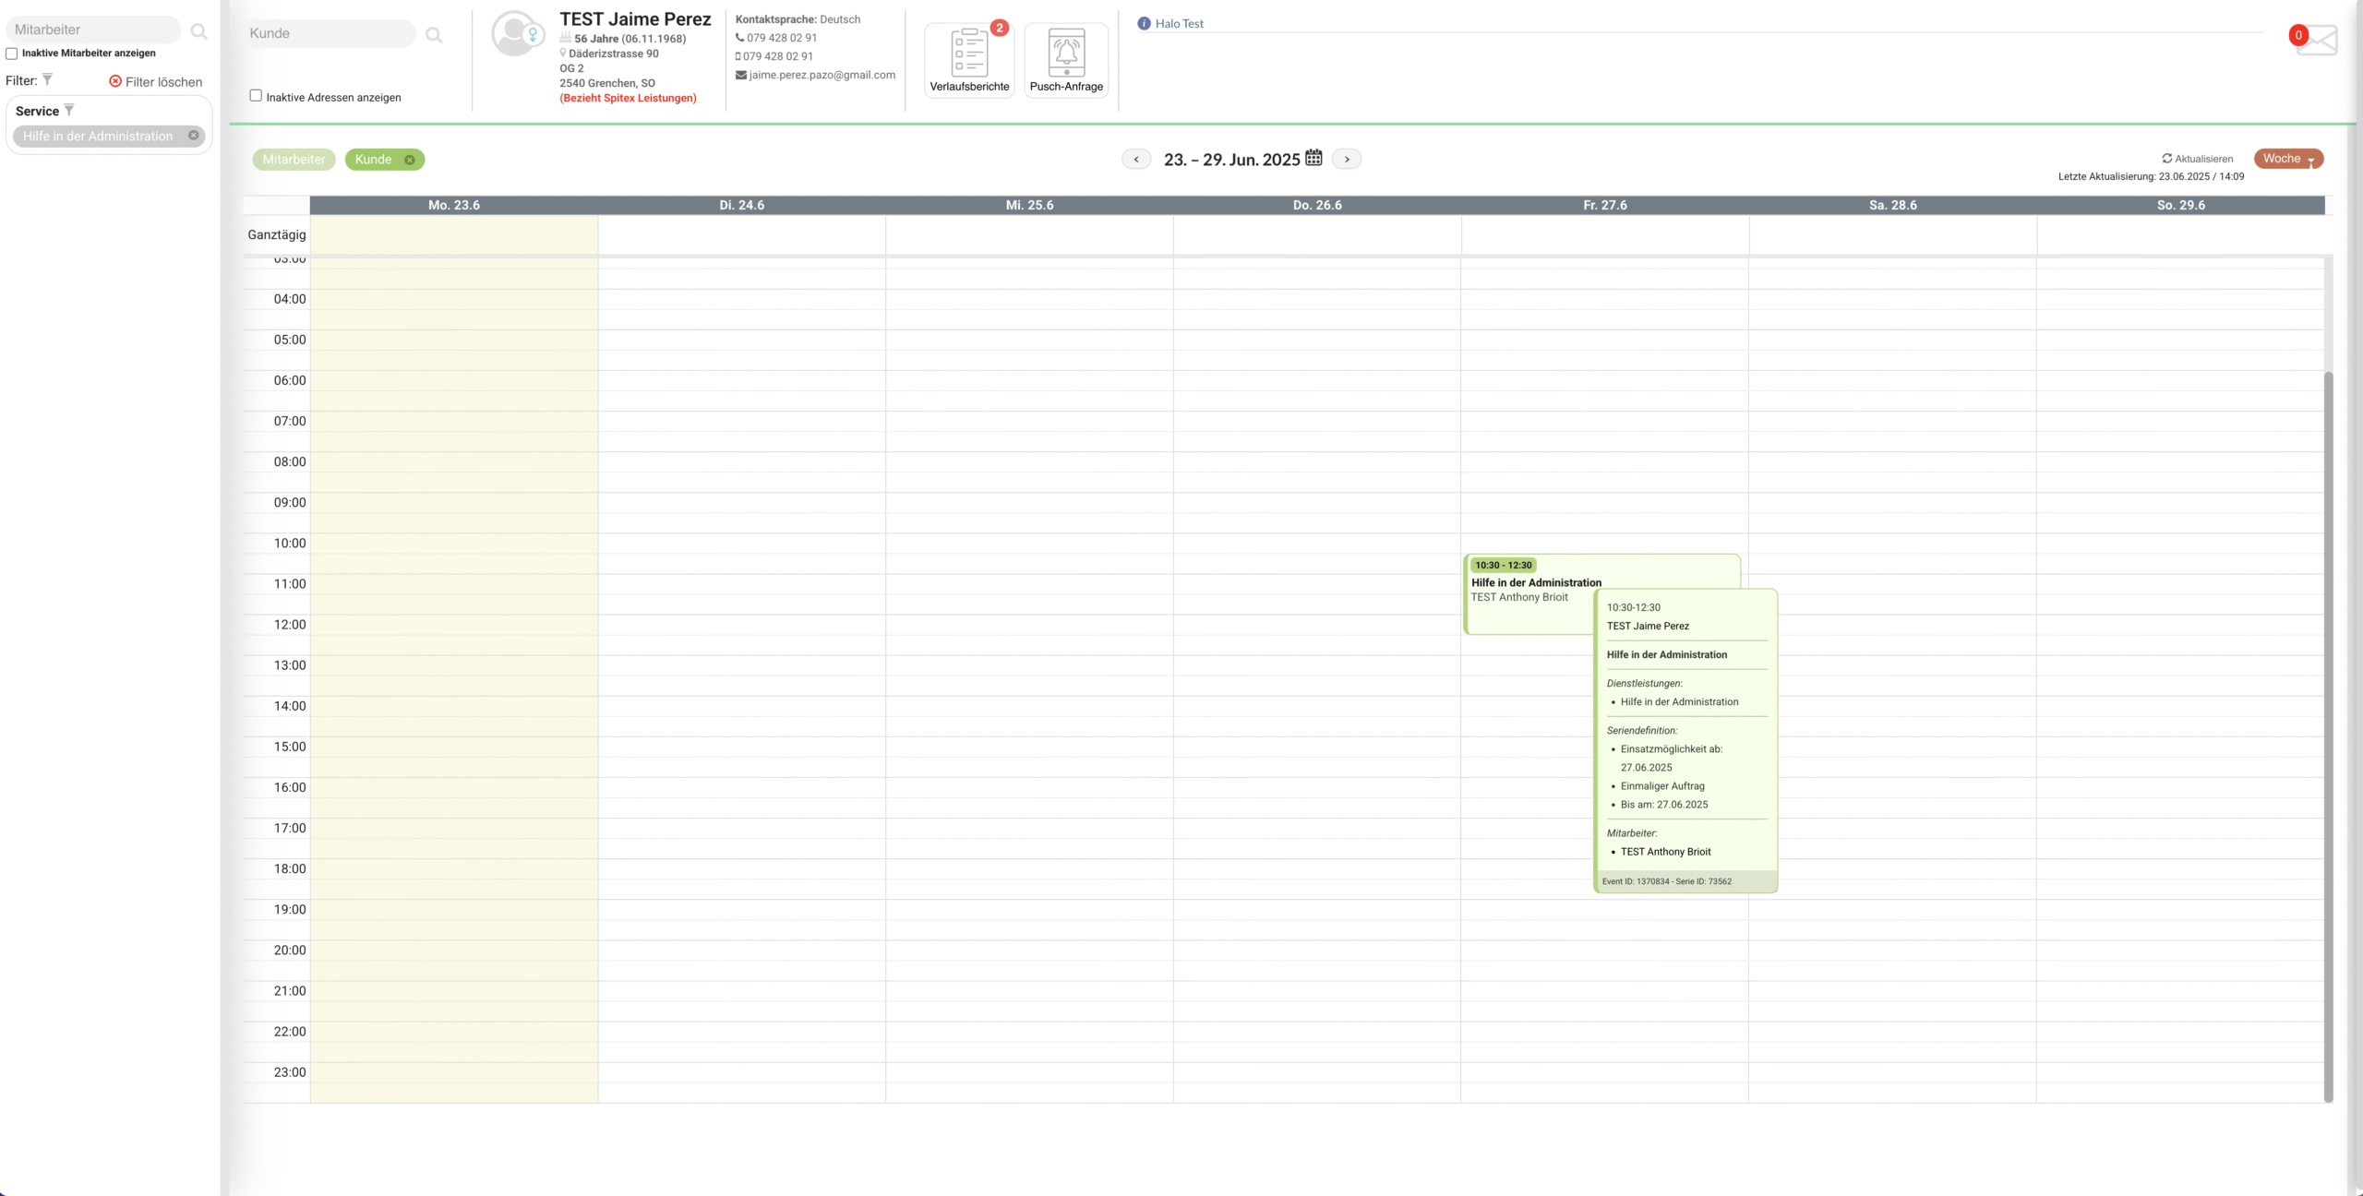Viewport: 2363px width, 1196px height.
Task: Click the Service filter funnel icon
Action: (x=69, y=111)
